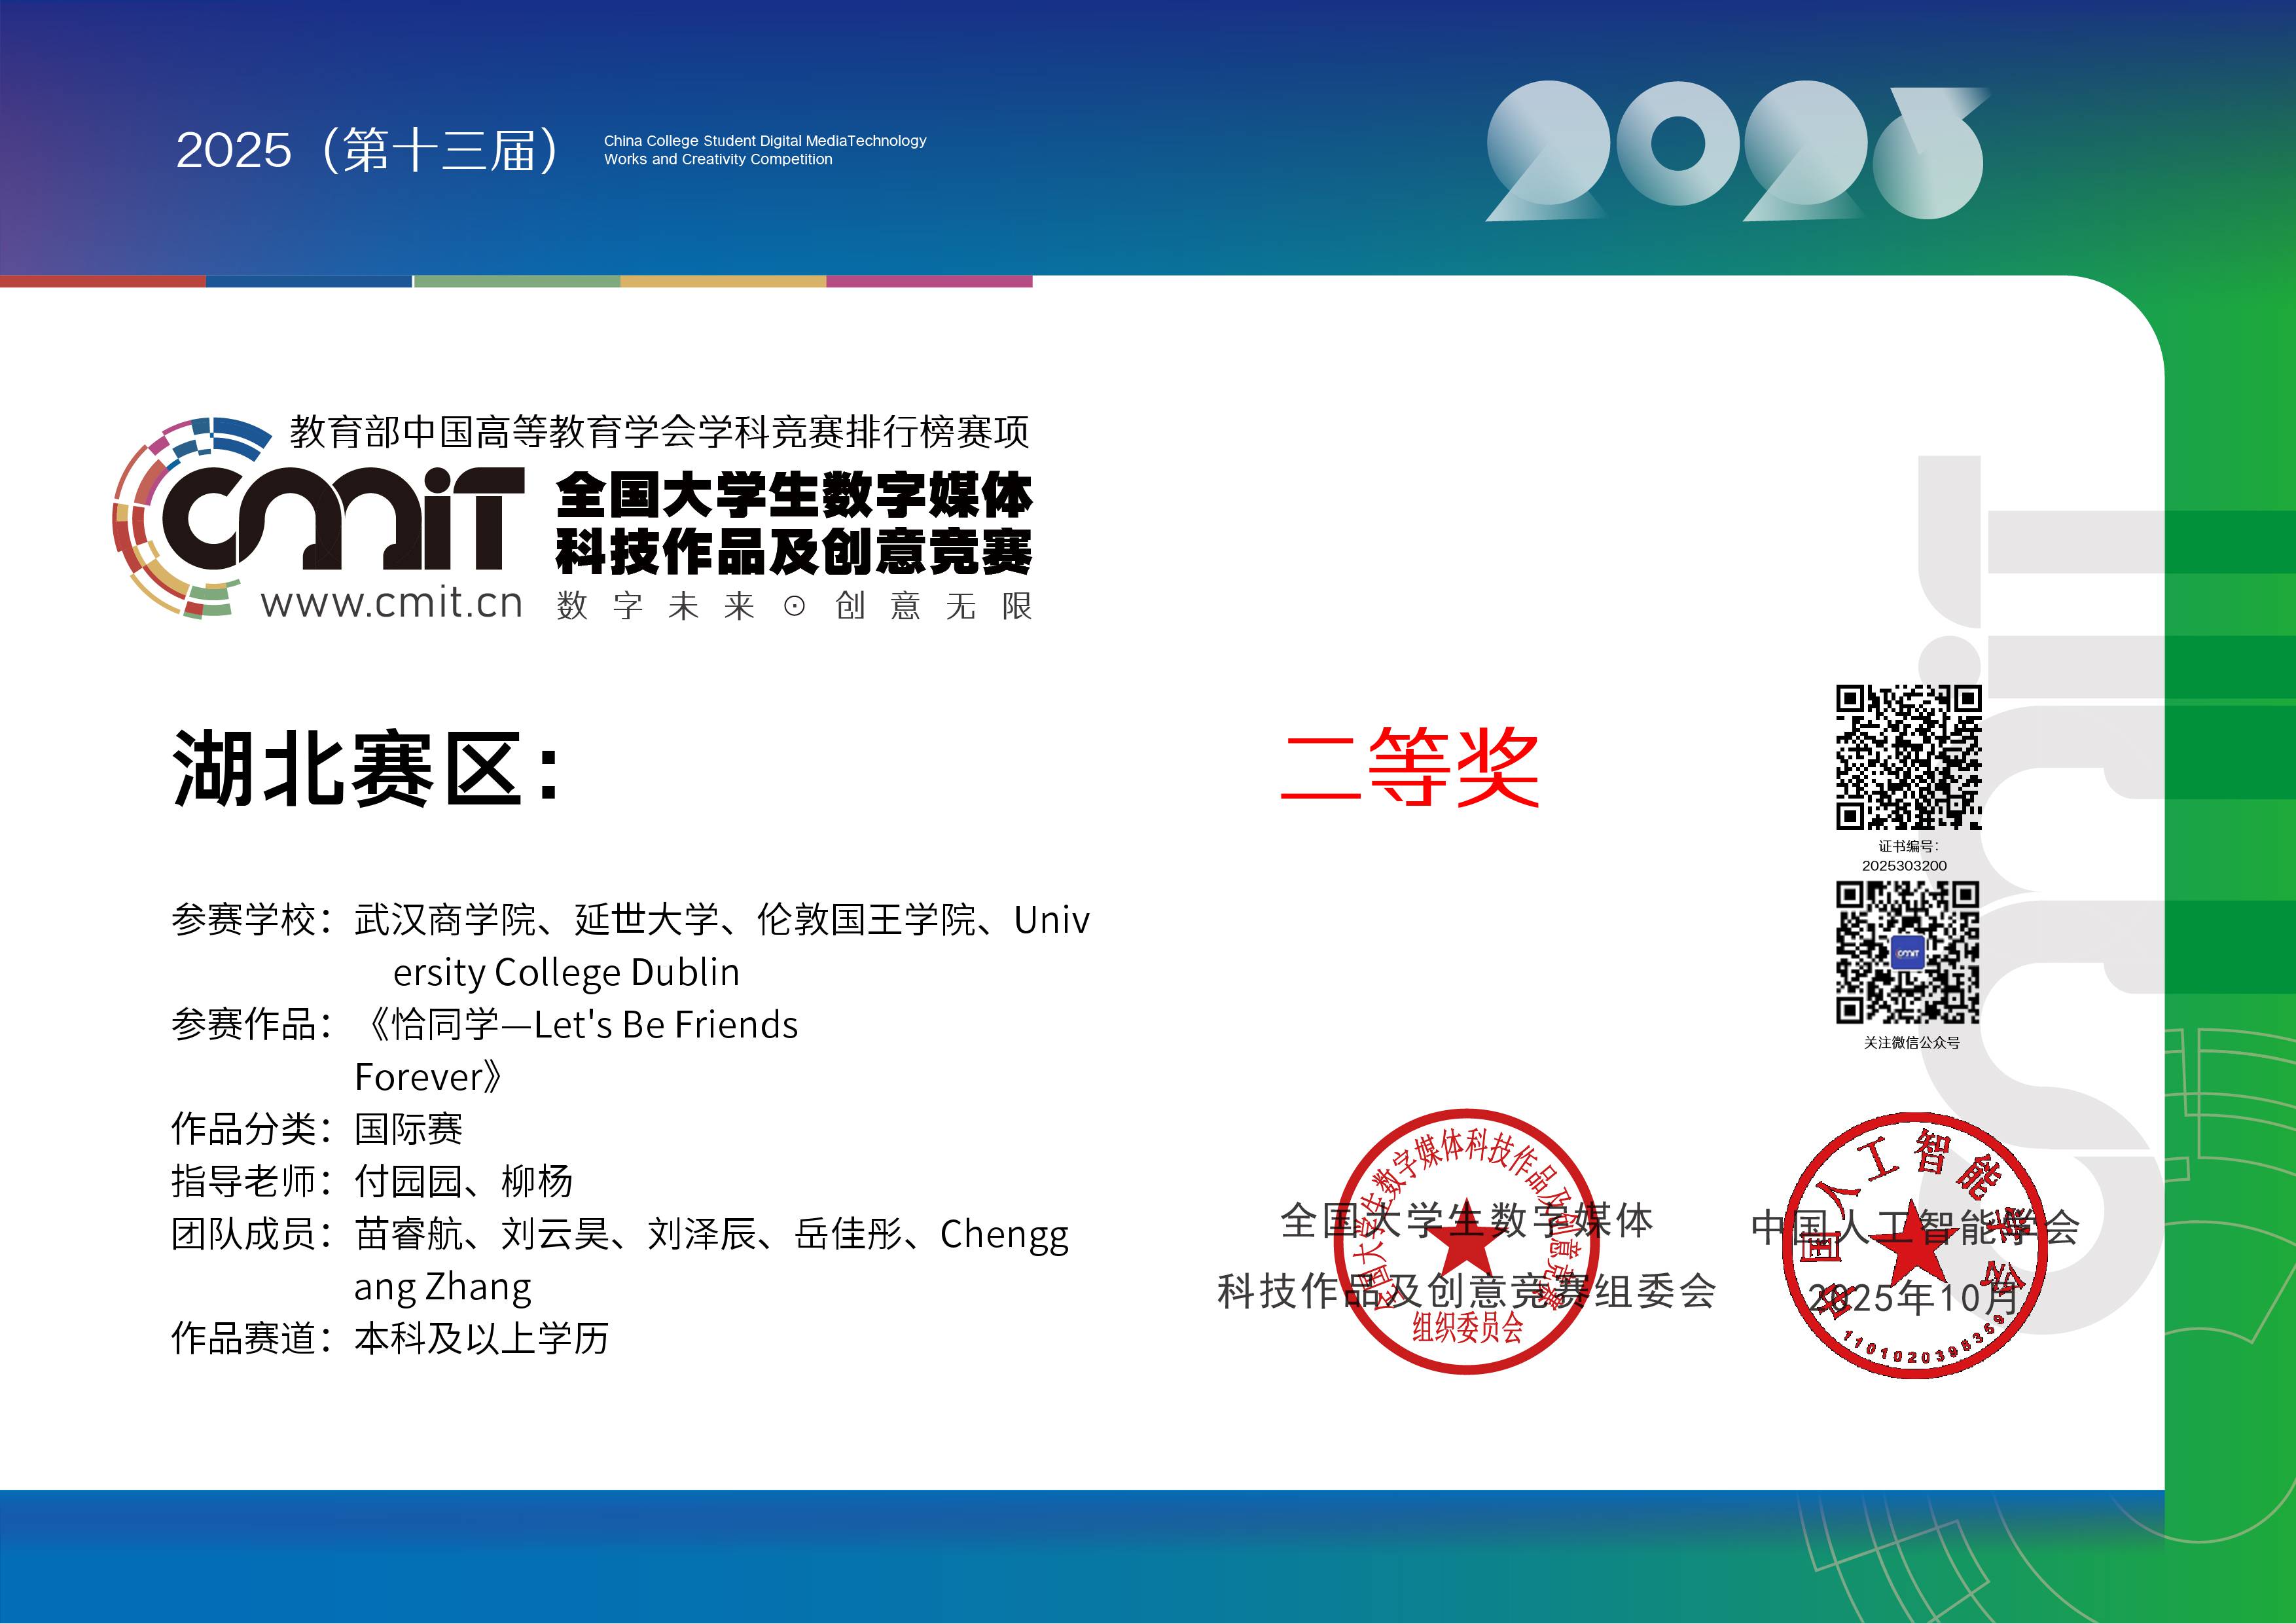The width and height of the screenshot is (2296, 1624).
Task: Select 'Works and Creativity Competition' line
Action: point(718,159)
